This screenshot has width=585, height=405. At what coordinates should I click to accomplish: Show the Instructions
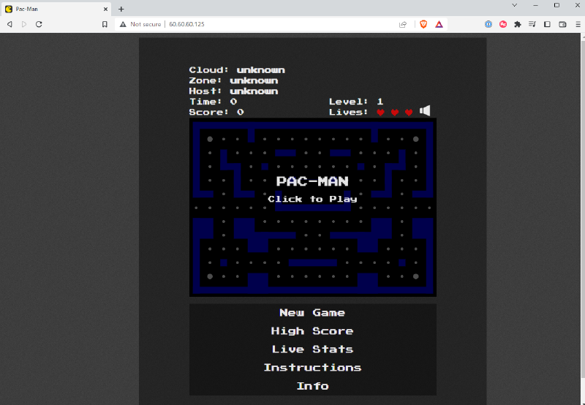(x=312, y=367)
